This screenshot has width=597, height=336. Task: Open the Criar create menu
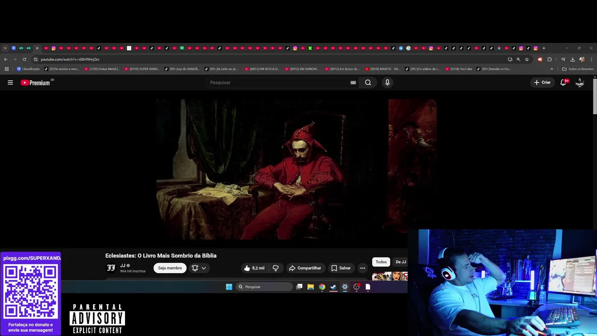542,83
